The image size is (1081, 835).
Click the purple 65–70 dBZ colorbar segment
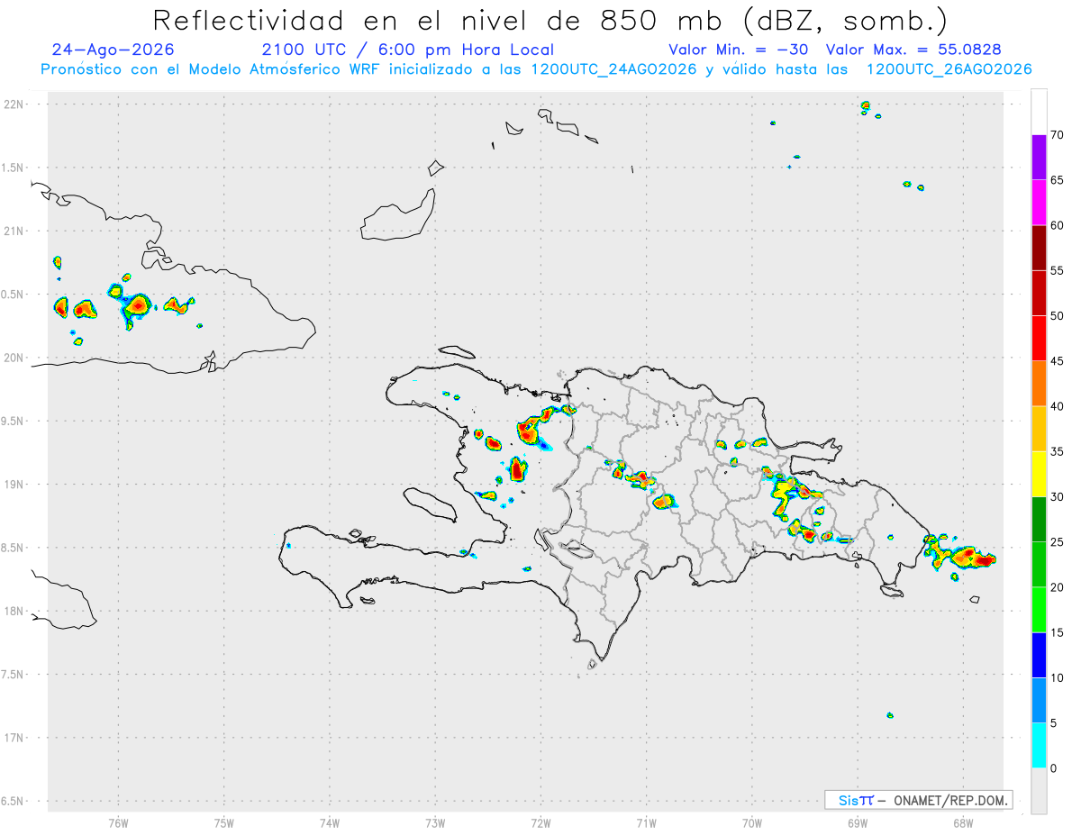coord(1039,158)
